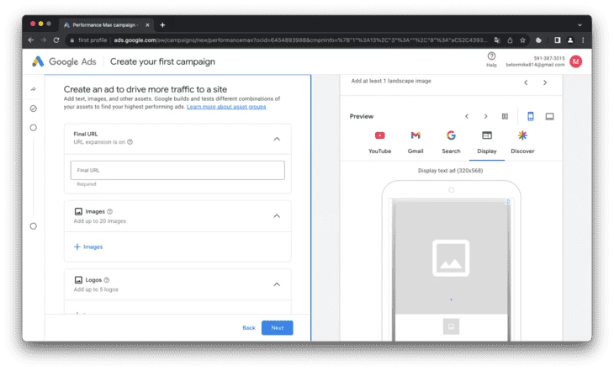Viewport: 614px width, 371px height.
Task: Click the first stepper icon in sidebar
Action: 34,89
